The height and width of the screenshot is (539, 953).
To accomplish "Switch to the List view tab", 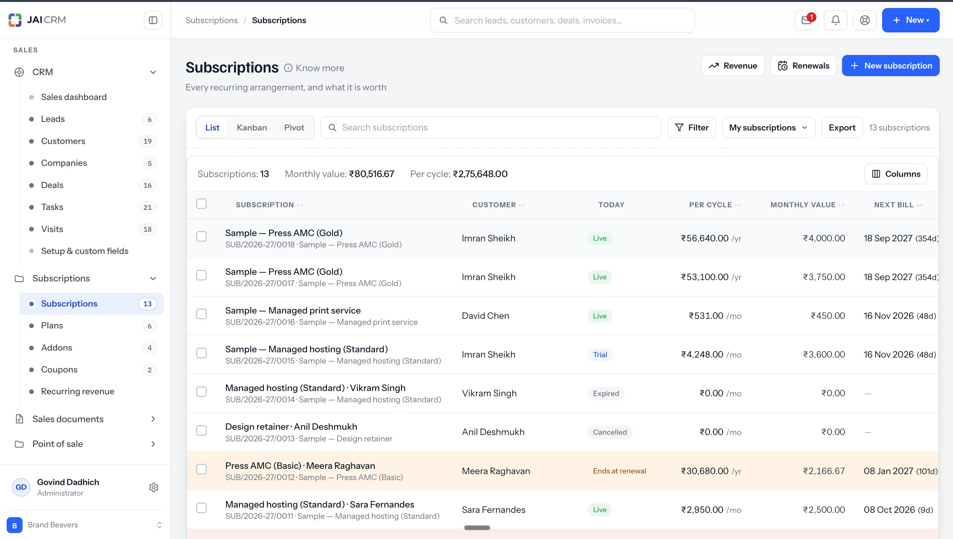I will tap(212, 128).
